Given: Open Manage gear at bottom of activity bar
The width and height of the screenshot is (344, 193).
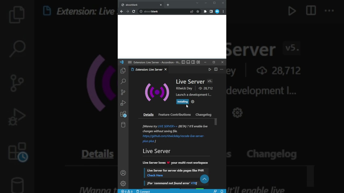Looking at the screenshot, I should coord(123,184).
